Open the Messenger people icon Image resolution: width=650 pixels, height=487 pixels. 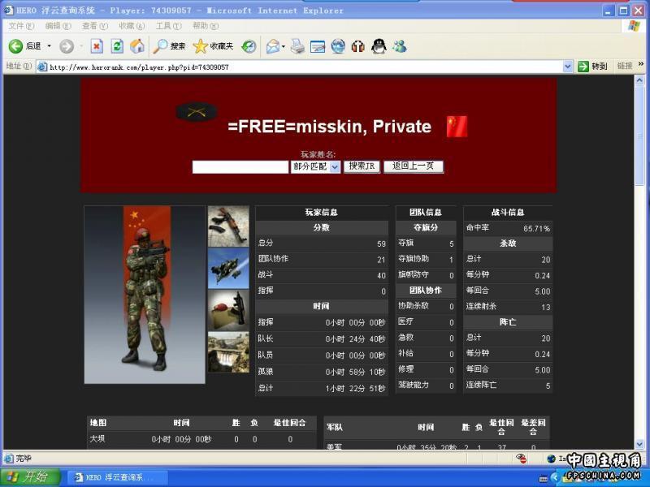(x=400, y=46)
